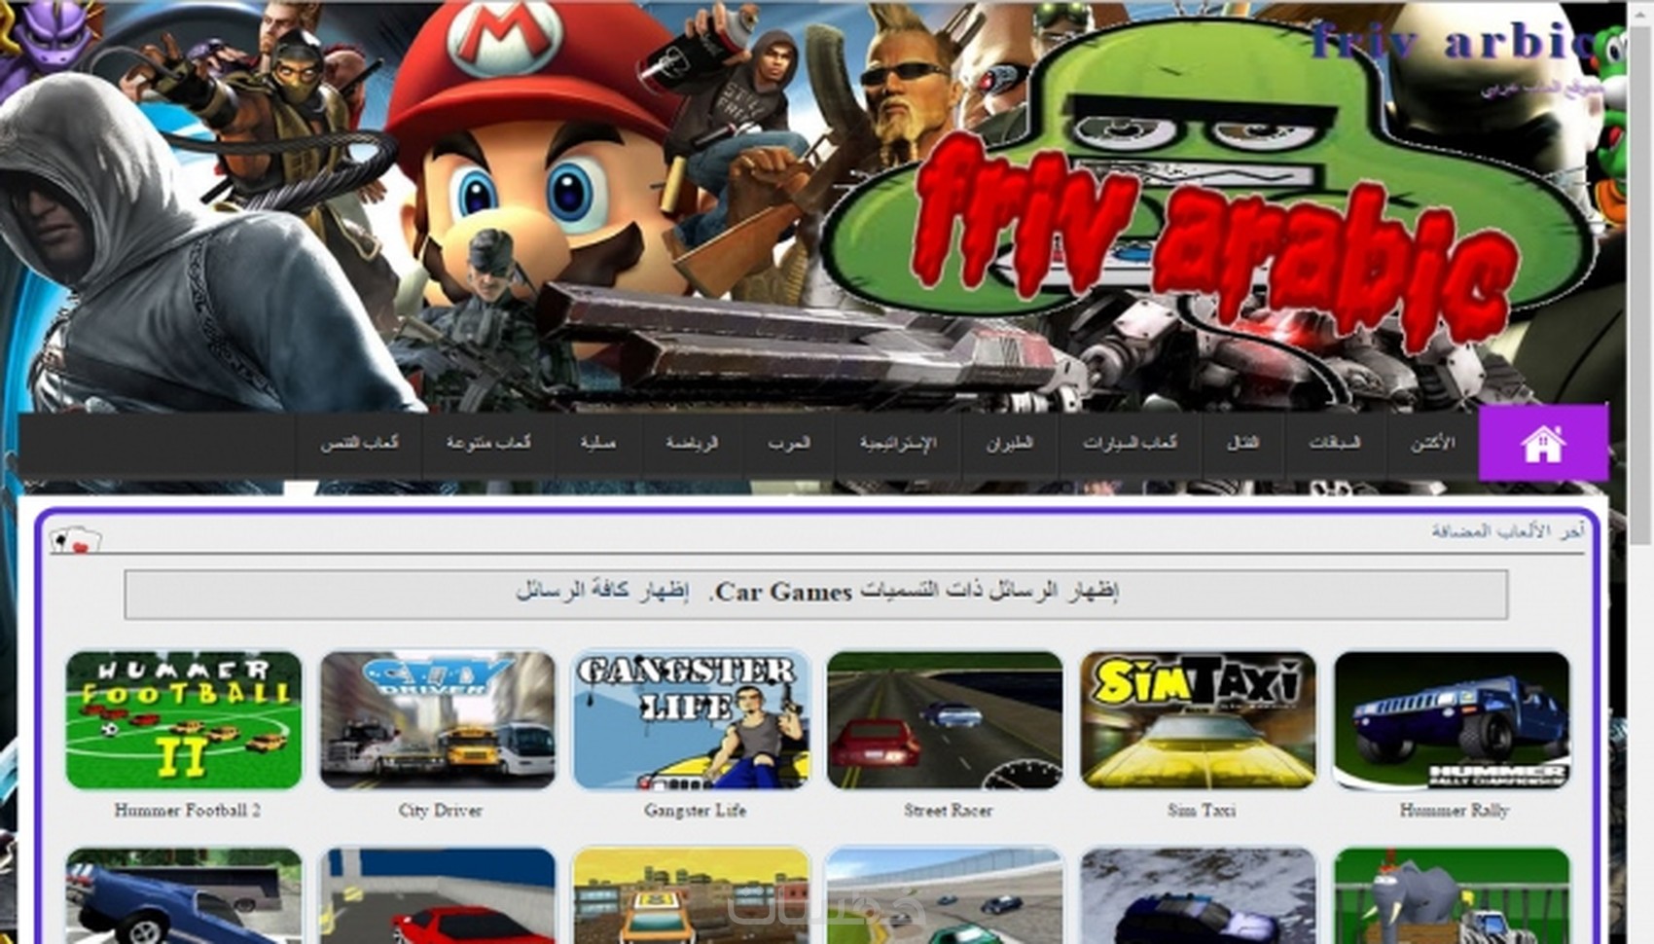1654x944 pixels.
Task: Select the مسلية (Fun) menu item
Action: [x=598, y=443]
